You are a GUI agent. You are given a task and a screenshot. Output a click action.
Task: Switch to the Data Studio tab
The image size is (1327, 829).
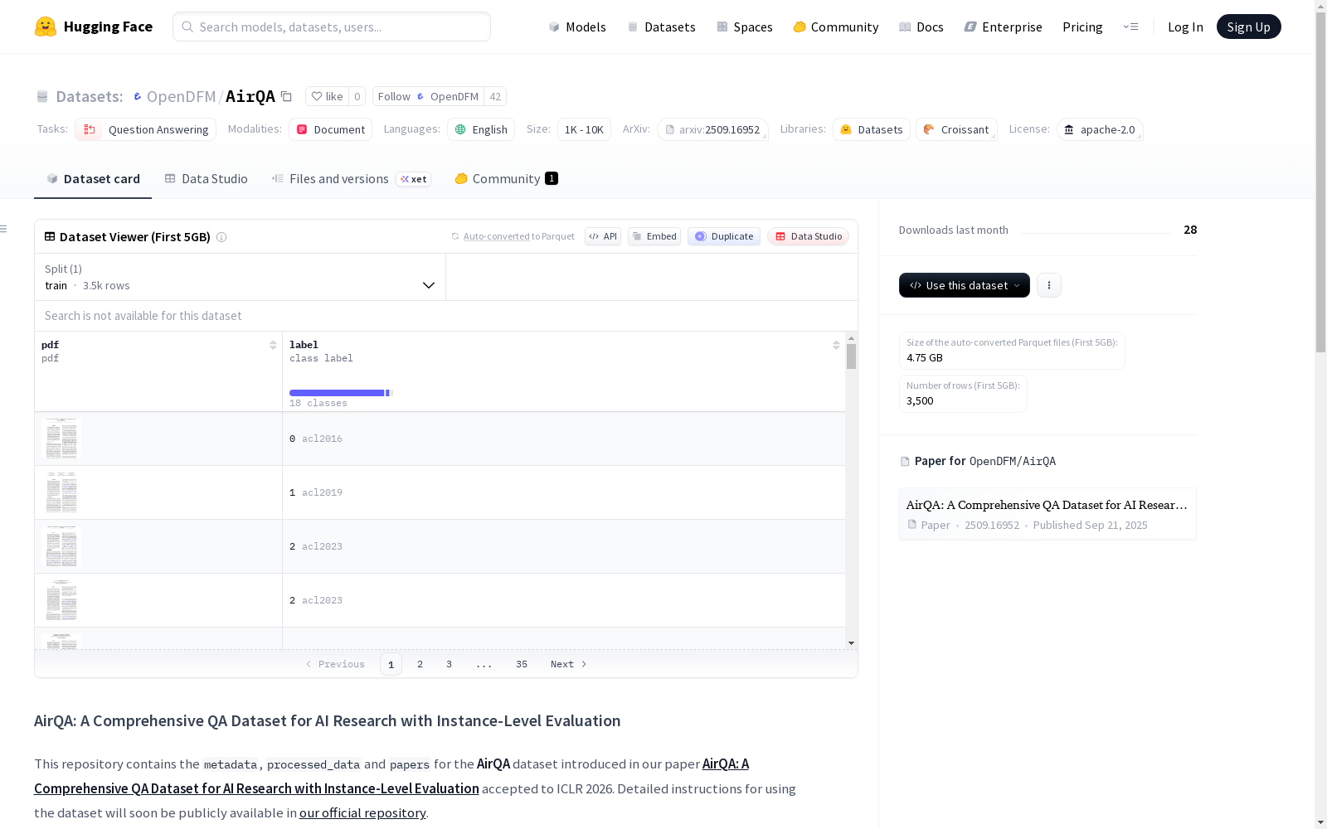207,179
